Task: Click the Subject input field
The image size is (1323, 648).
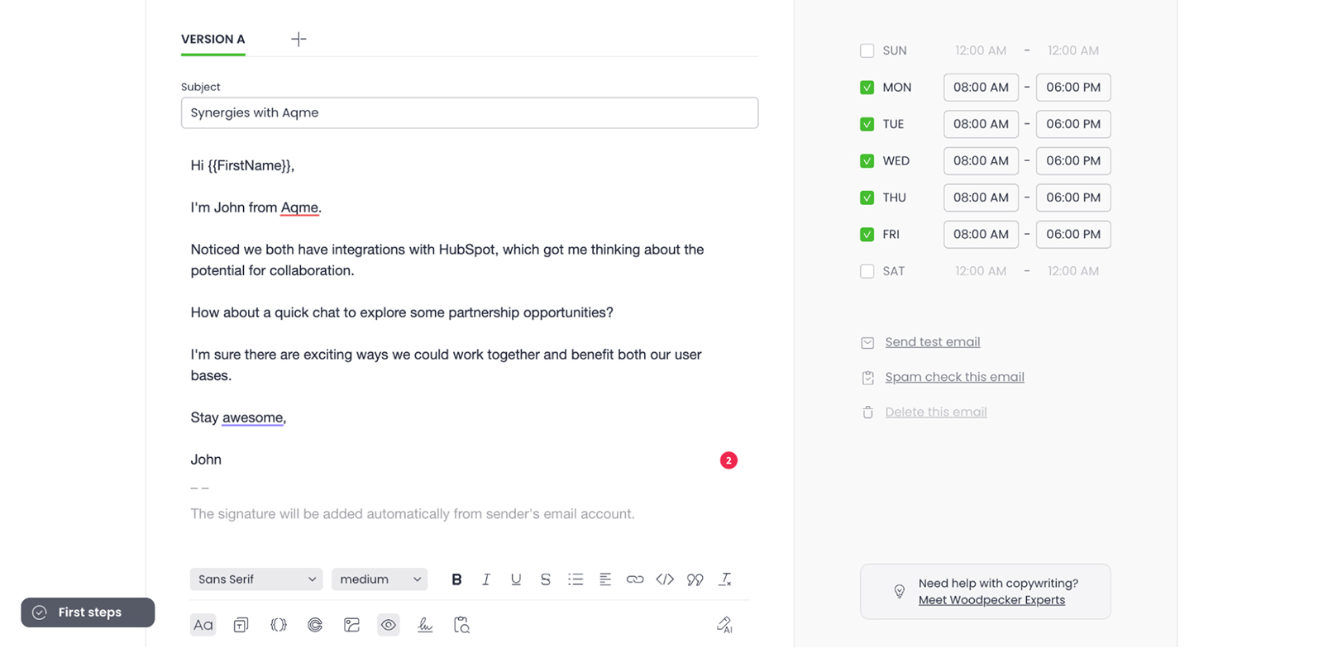Action: pos(470,113)
